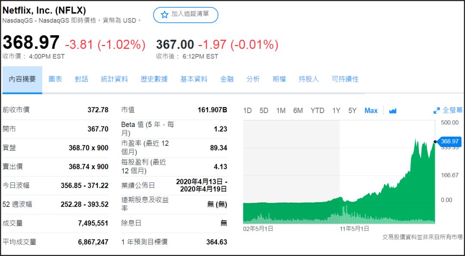Image resolution: width=465 pixels, height=256 pixels.
Task: Go to the 統計資料 tab
Action: pos(115,79)
